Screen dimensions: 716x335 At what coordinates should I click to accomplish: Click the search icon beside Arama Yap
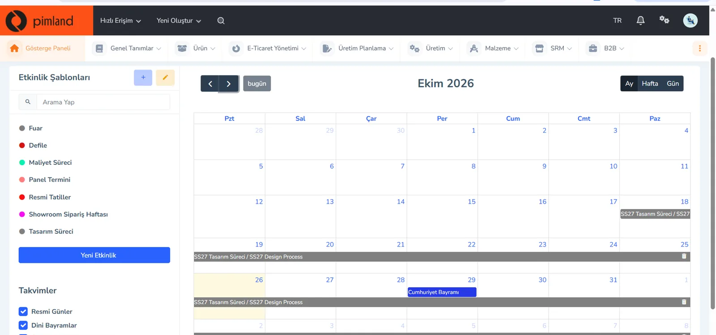point(28,102)
